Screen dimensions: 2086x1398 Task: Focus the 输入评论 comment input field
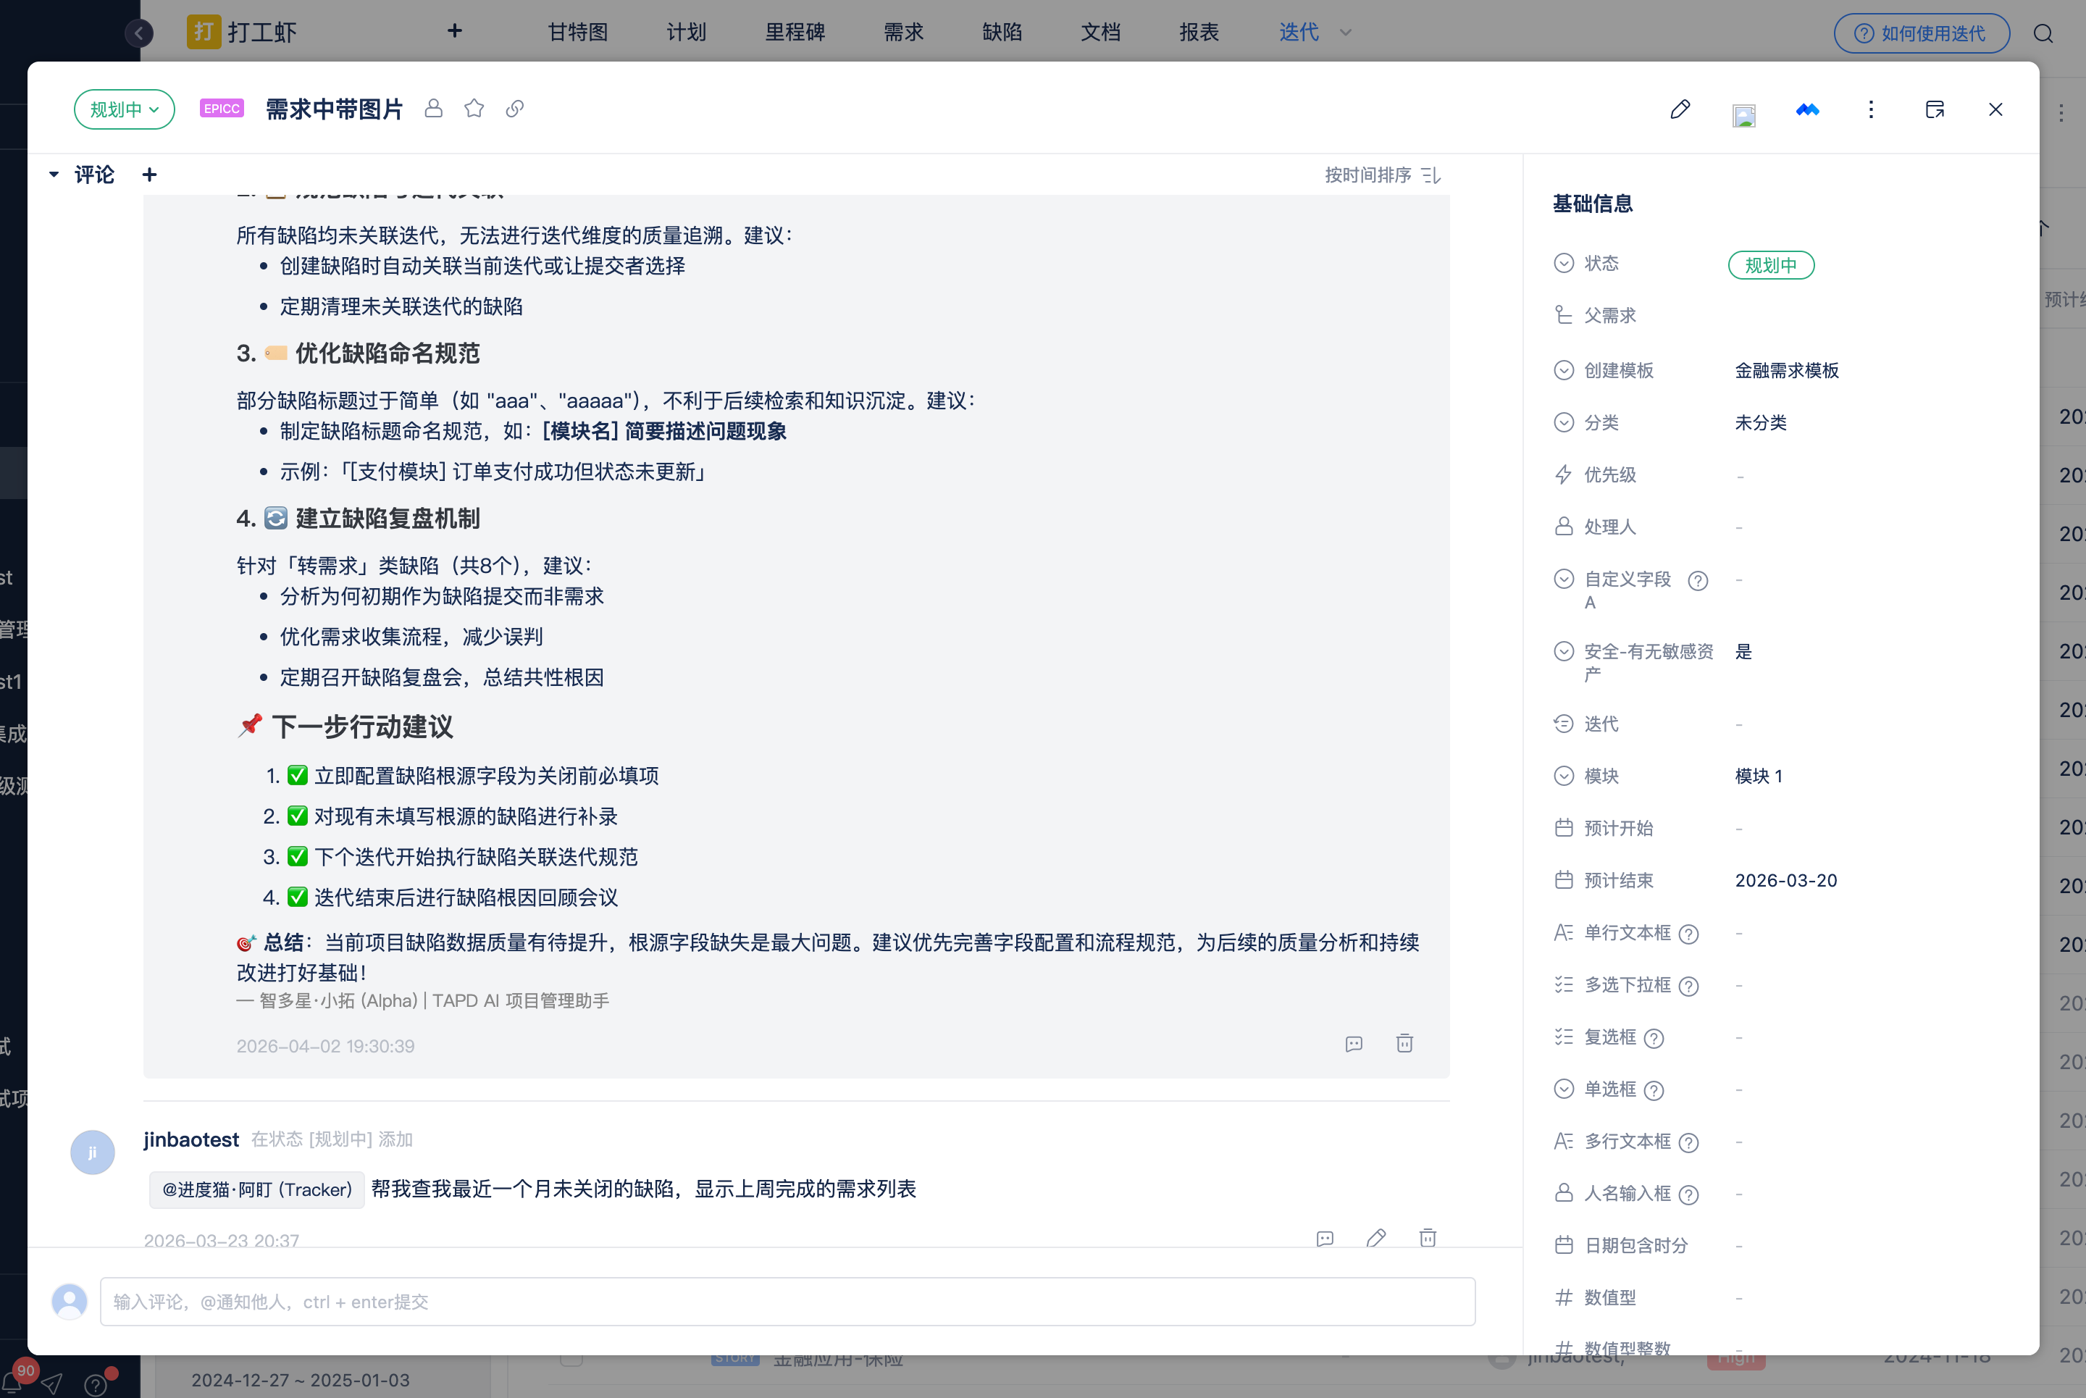point(787,1302)
